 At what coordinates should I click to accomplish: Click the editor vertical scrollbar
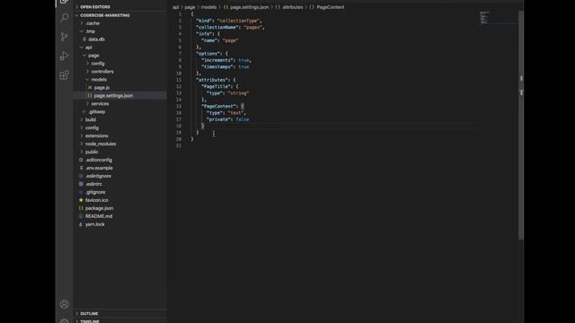(521, 125)
